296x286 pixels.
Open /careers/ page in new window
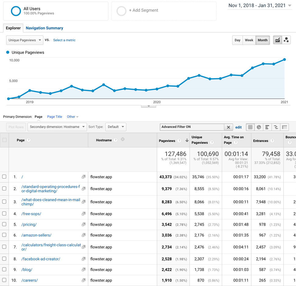coord(83,280)
